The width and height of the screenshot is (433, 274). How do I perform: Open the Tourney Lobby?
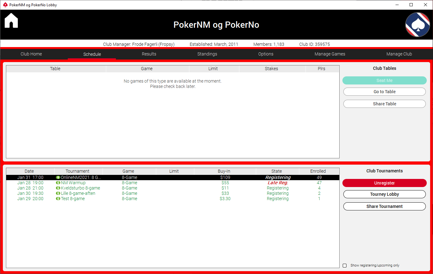point(385,194)
